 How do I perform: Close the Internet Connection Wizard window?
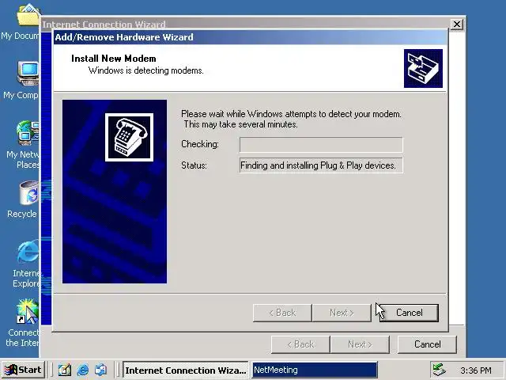[x=457, y=25]
